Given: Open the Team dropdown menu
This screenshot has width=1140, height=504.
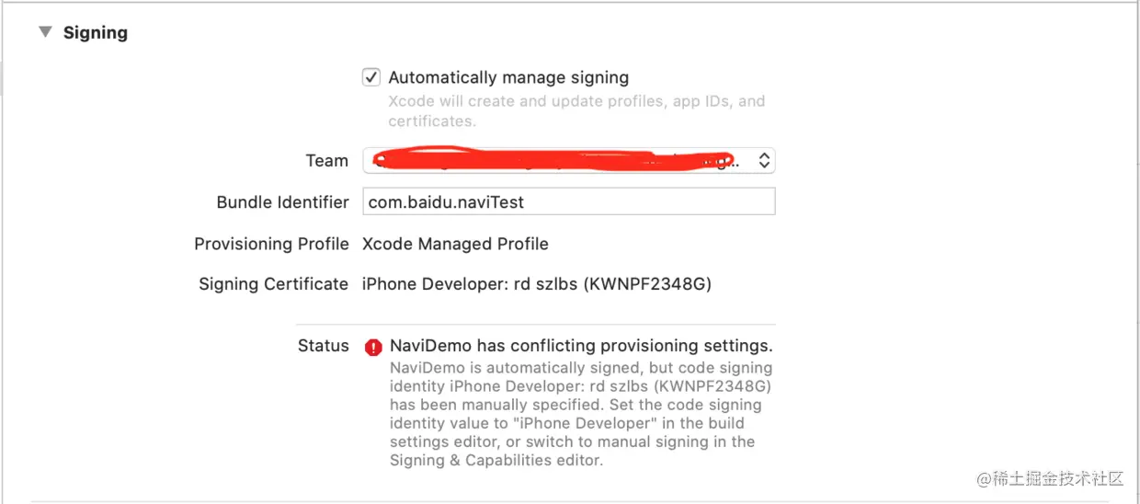Looking at the screenshot, I should 568,161.
